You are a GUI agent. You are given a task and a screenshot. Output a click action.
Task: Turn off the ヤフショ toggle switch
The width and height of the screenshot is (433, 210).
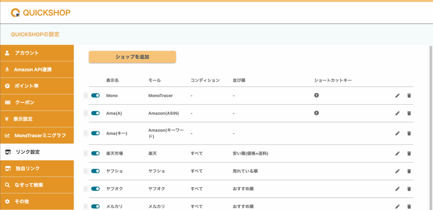[x=95, y=171]
